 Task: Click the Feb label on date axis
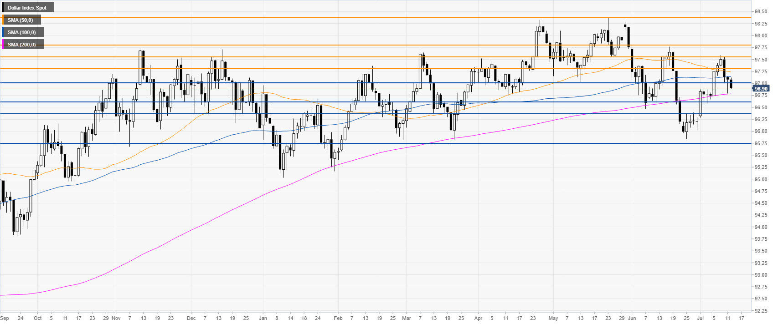point(338,318)
